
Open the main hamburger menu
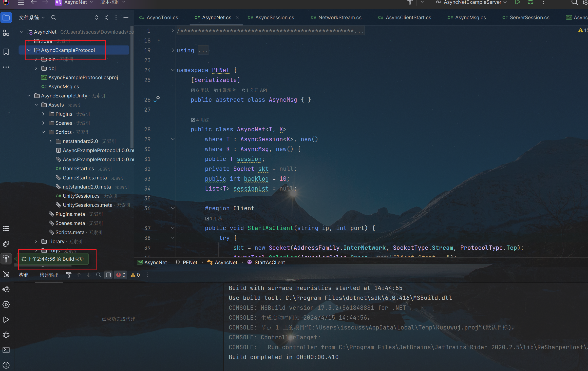[x=21, y=3]
